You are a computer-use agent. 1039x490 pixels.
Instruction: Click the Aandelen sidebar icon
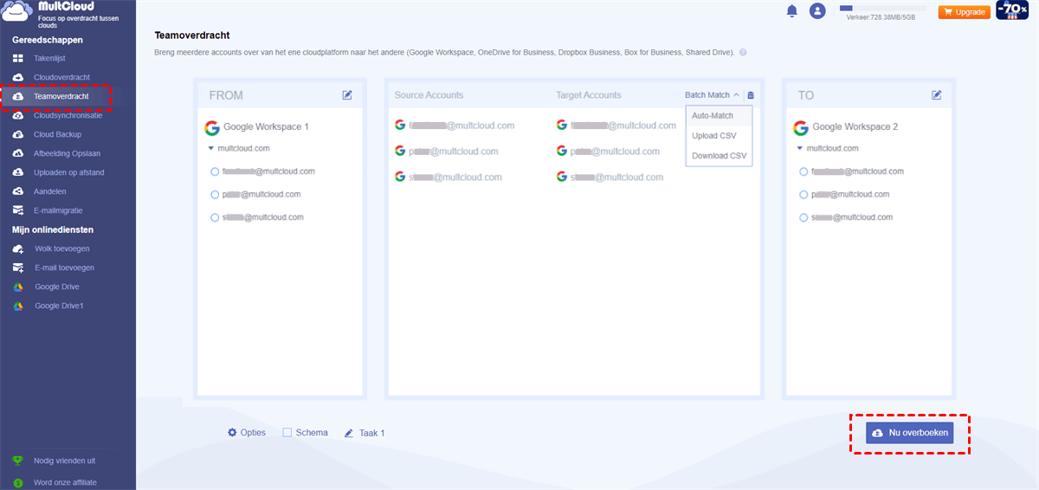(18, 191)
